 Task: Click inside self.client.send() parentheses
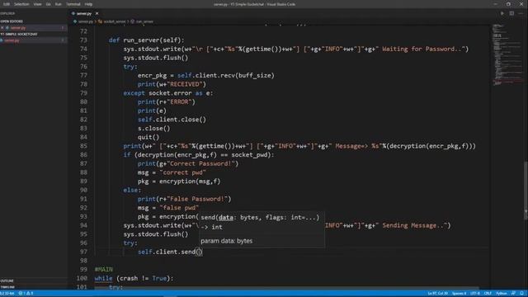click(x=200, y=252)
